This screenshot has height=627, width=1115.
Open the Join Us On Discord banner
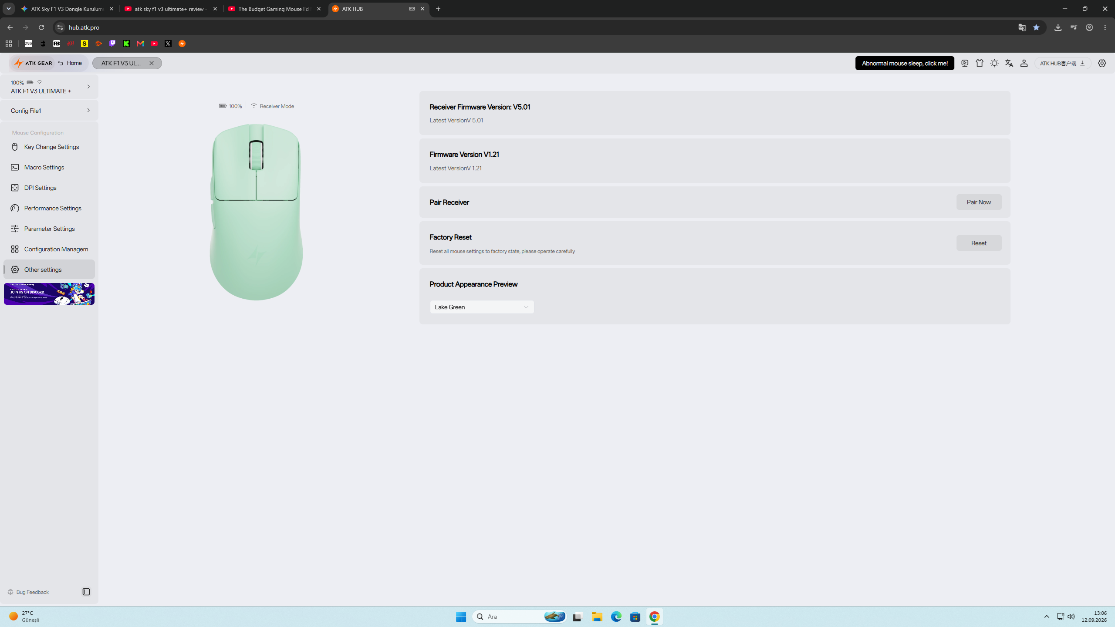coord(49,294)
